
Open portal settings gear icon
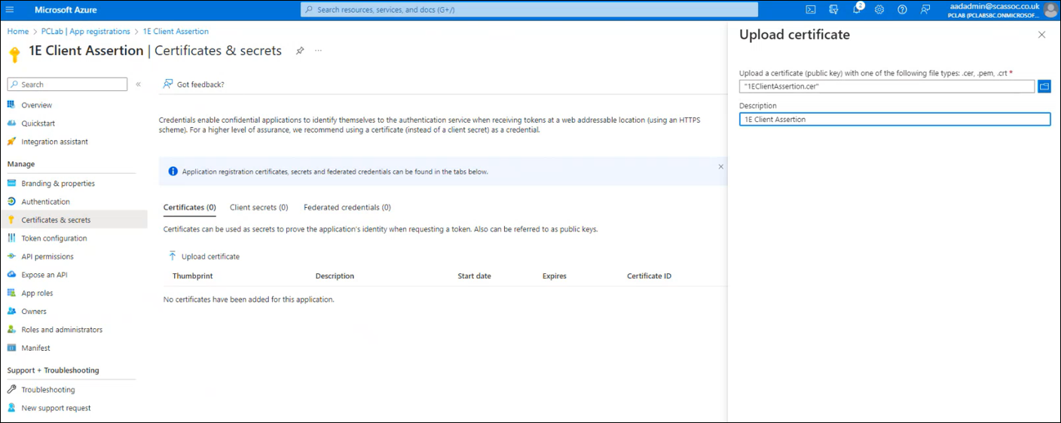pos(879,10)
